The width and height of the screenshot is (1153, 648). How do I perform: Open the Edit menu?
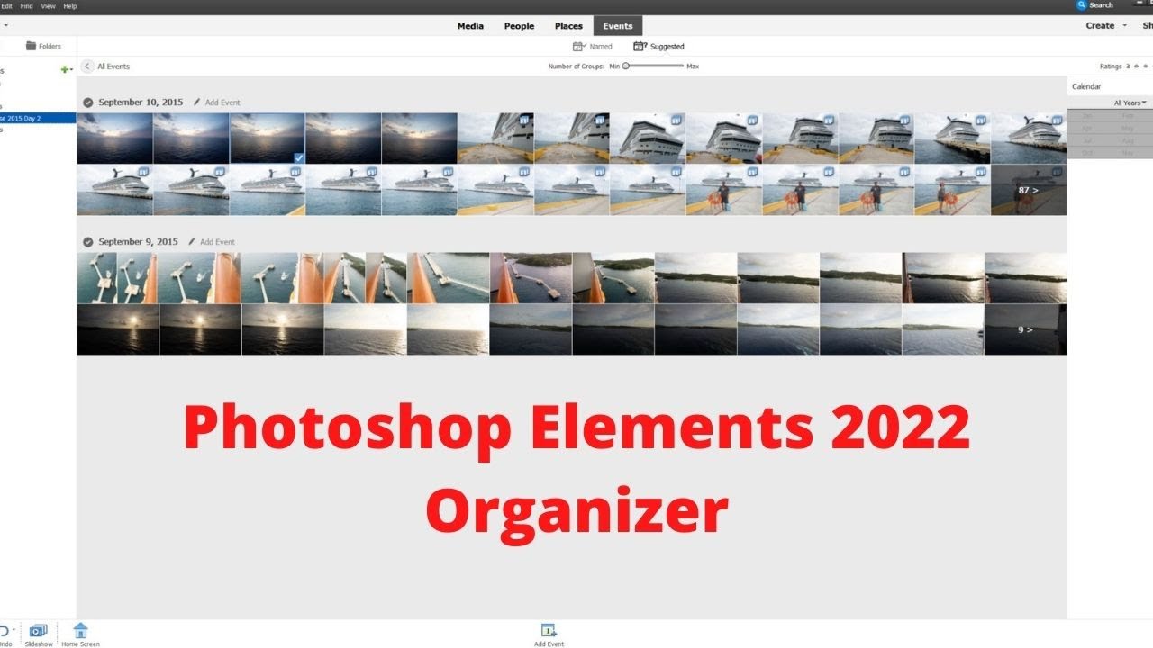[x=6, y=5]
